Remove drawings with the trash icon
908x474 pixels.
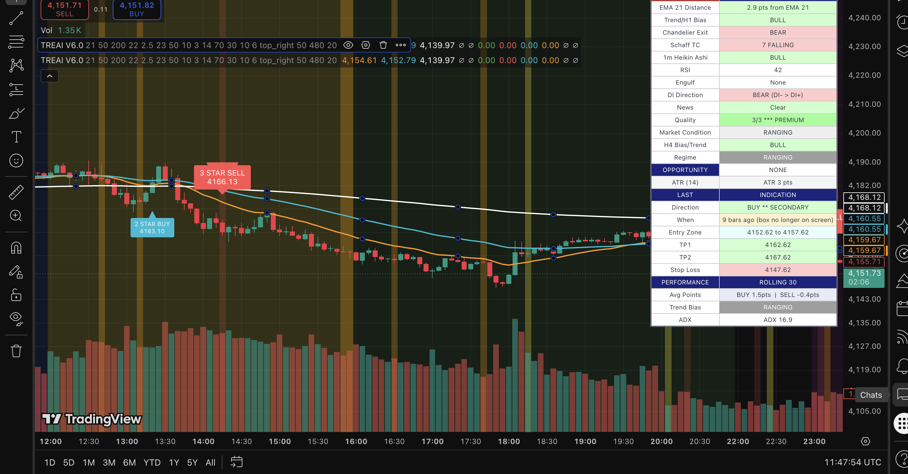16,351
